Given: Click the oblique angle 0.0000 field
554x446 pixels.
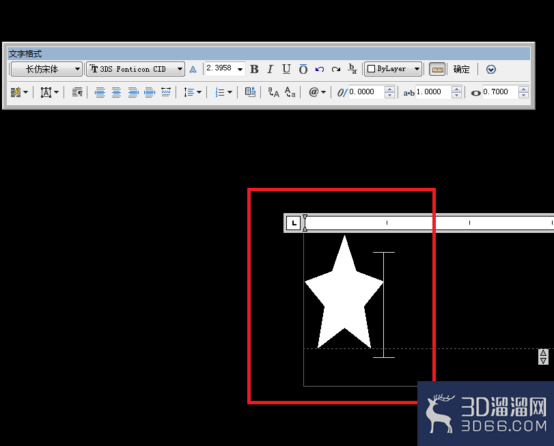Looking at the screenshot, I should [x=366, y=92].
